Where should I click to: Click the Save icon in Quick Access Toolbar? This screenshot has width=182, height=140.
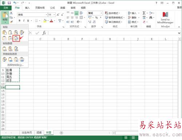pos(9,3)
